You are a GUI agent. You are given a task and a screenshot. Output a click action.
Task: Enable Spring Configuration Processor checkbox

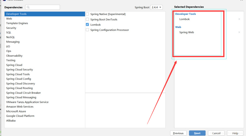click(88, 30)
